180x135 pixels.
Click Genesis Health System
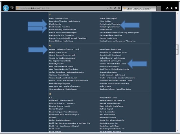pyautogui.click(x=58, y=52)
